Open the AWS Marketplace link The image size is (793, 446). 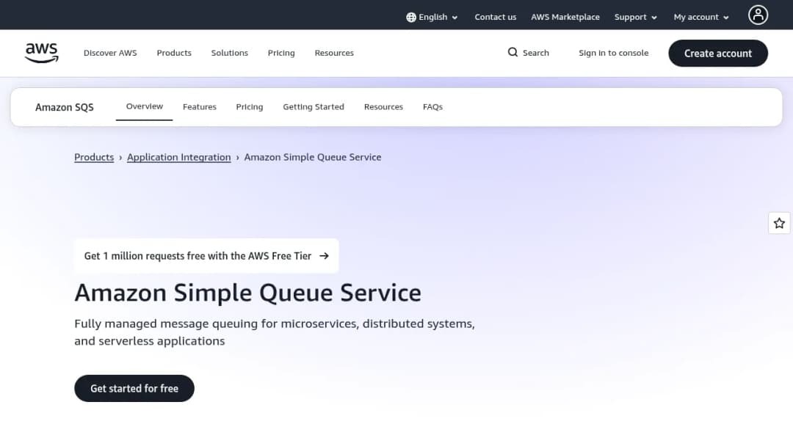[x=565, y=17]
